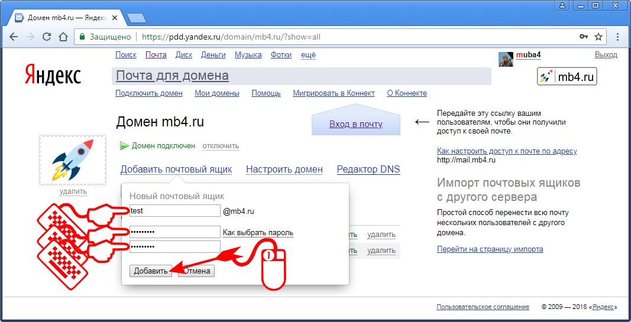Click отключить domain link
This screenshot has height=322, width=631.
(x=221, y=146)
